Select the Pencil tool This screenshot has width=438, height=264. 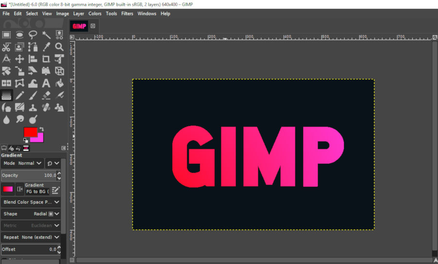(19, 95)
